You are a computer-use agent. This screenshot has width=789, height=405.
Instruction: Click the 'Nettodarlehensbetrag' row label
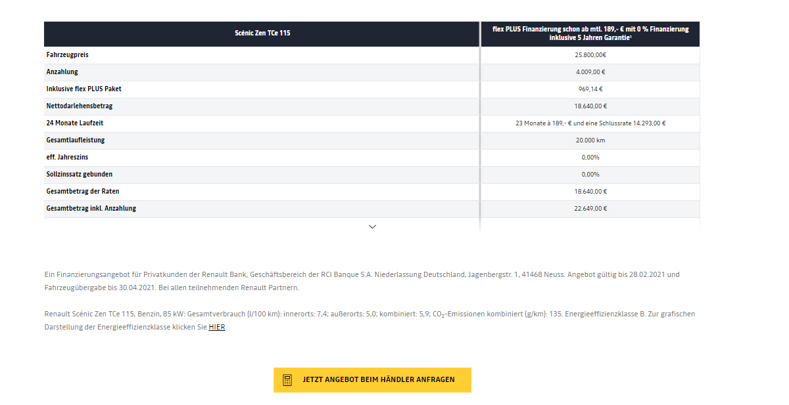pyautogui.click(x=80, y=106)
